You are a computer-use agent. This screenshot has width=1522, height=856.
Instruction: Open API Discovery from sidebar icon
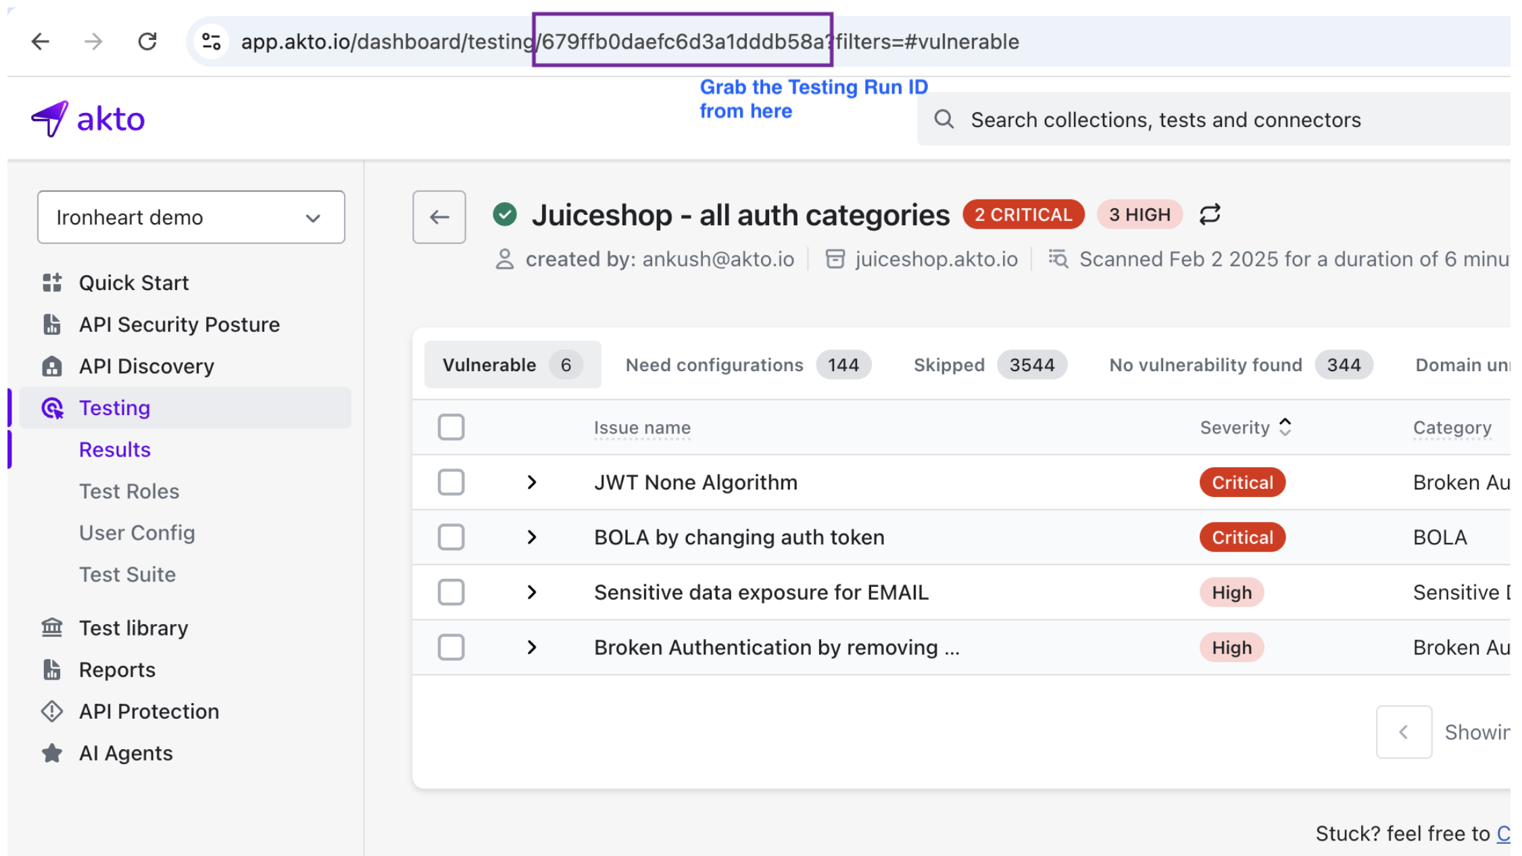52,366
